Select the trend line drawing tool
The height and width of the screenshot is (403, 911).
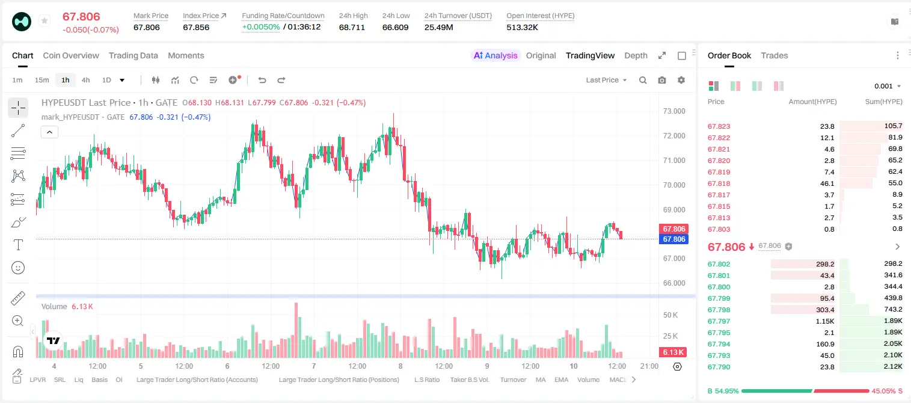(18, 131)
